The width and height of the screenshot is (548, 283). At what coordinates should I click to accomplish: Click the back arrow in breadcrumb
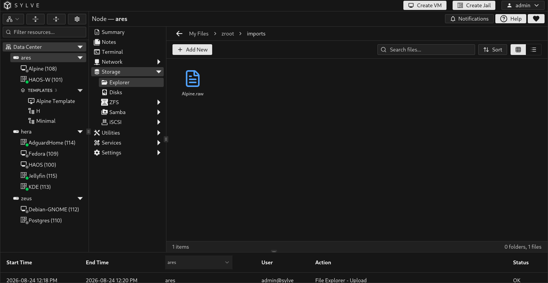click(x=179, y=34)
